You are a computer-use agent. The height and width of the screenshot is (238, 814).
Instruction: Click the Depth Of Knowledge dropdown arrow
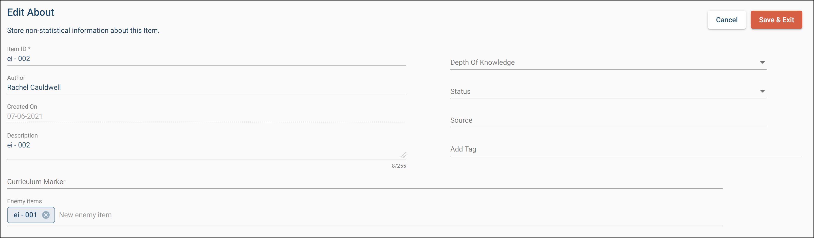click(x=762, y=62)
